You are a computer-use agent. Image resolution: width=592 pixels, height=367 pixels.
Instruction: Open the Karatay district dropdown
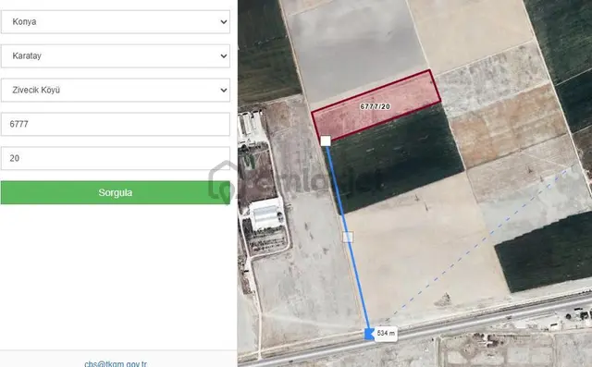pos(115,55)
